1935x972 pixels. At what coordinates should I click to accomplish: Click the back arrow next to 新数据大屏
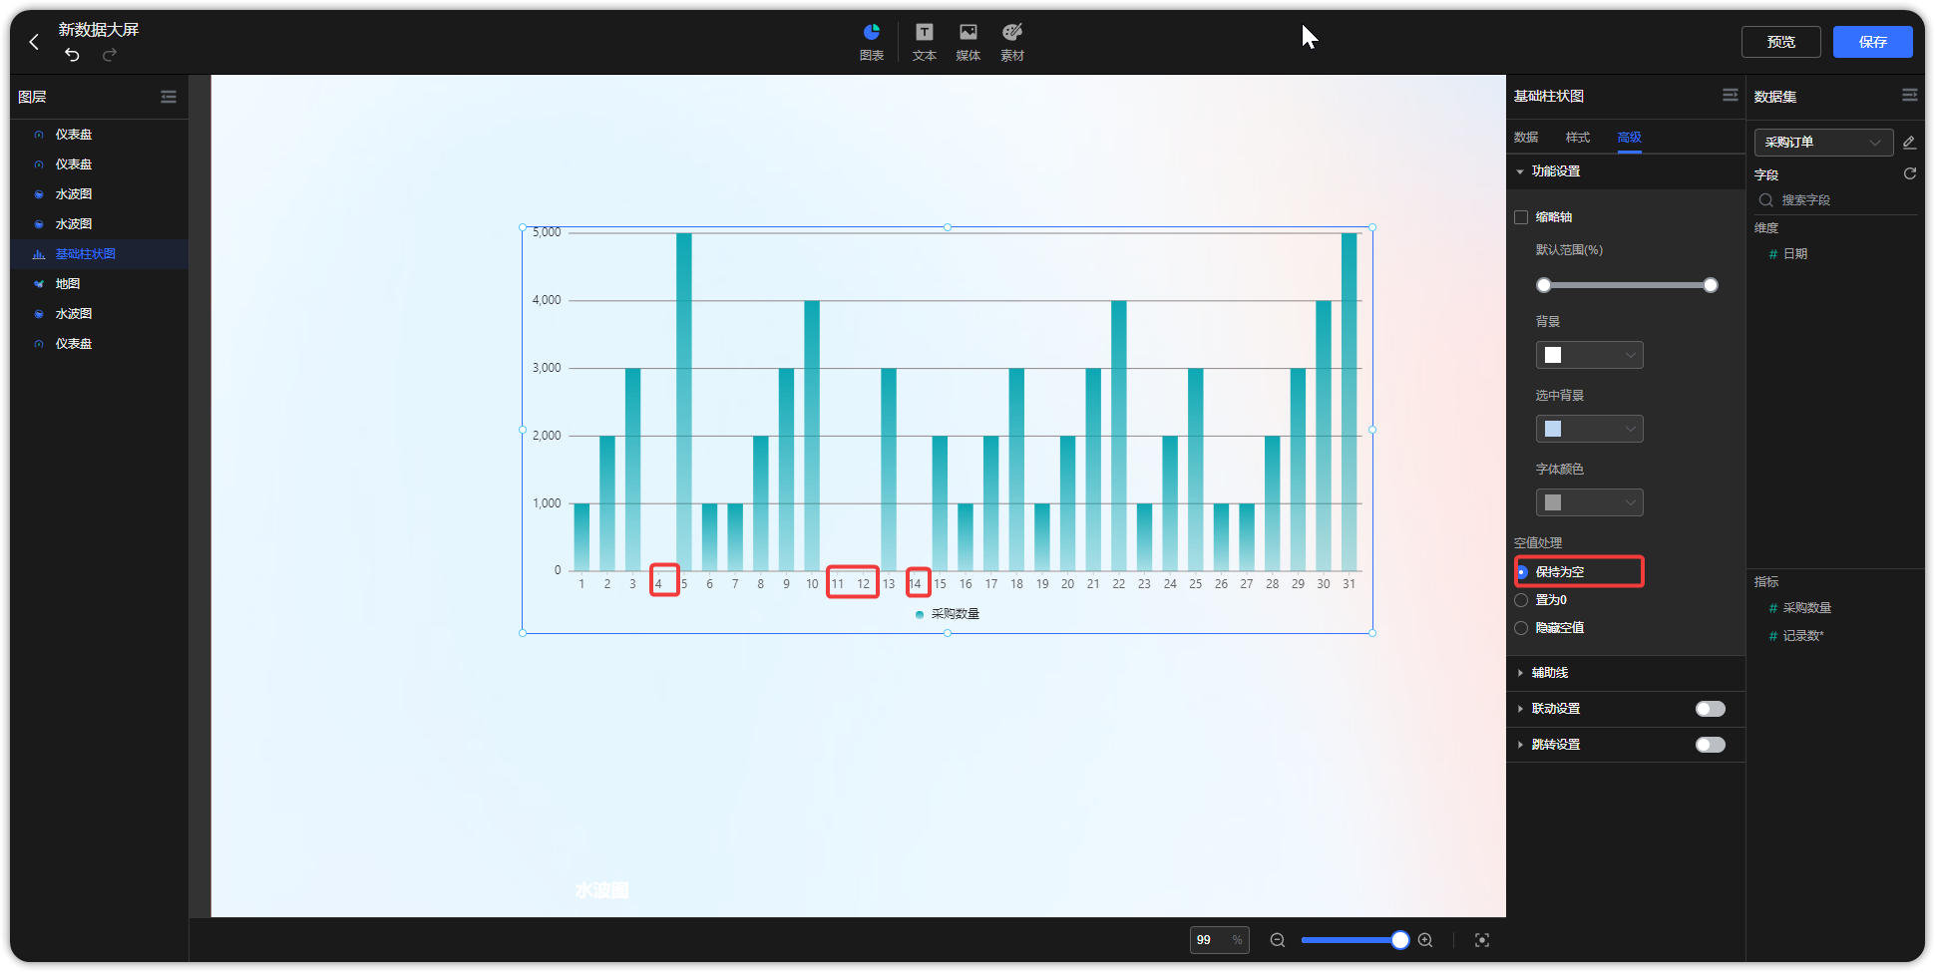(35, 42)
